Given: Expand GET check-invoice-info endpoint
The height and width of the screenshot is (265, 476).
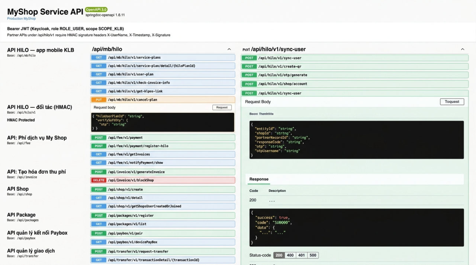Looking at the screenshot, I should click(x=163, y=83).
